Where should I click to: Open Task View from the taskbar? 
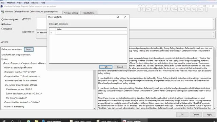click(x=20, y=121)
